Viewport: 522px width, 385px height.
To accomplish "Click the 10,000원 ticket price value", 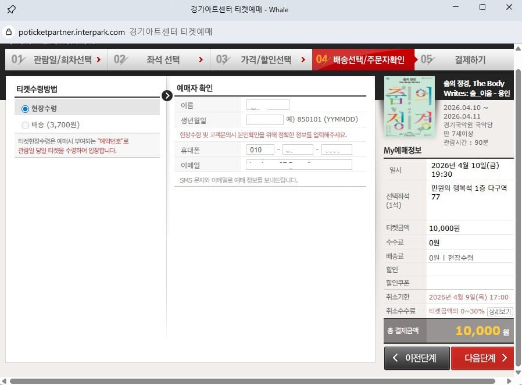I will point(445,229).
